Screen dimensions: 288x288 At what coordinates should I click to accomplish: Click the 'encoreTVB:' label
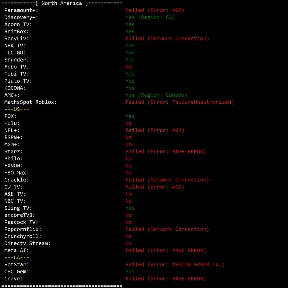point(20,215)
